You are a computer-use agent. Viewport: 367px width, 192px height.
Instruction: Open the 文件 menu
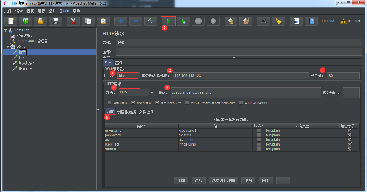(8, 11)
